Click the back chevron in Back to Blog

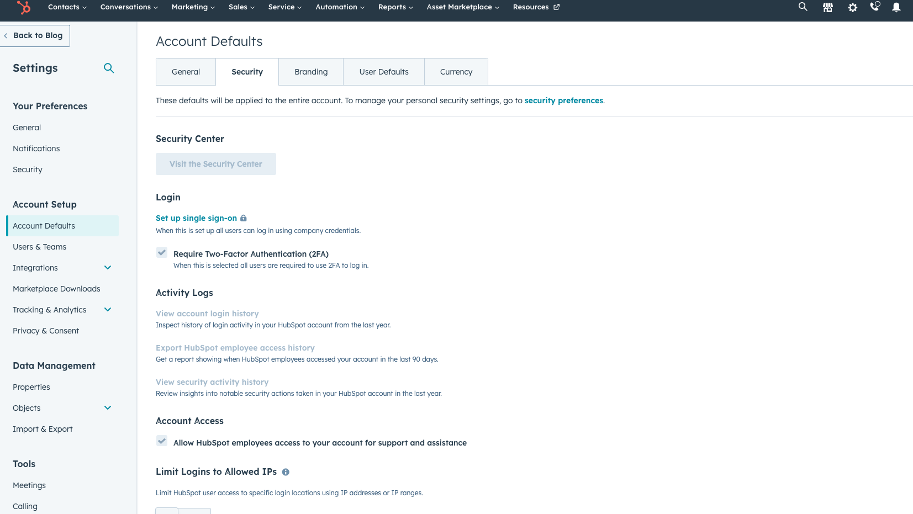tap(6, 36)
